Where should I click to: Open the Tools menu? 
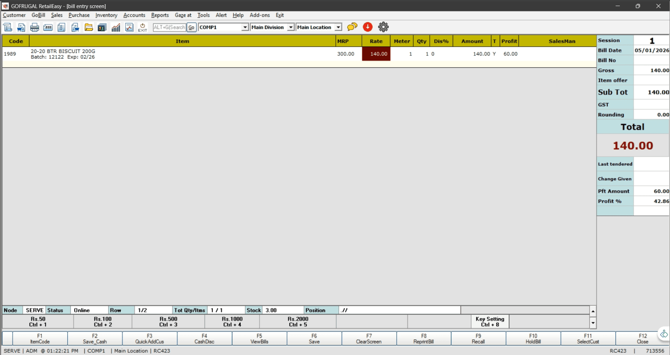(203, 15)
